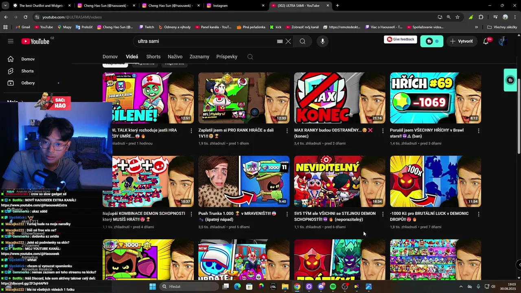
Task: Click the browser address bar URL
Action: pyautogui.click(x=72, y=17)
